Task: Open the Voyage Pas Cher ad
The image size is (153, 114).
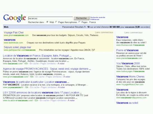Action: coord(14,33)
